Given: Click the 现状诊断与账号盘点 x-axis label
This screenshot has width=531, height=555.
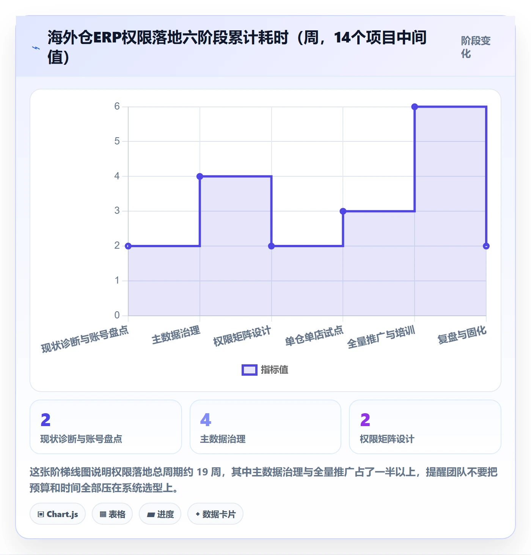Looking at the screenshot, I should pyautogui.click(x=85, y=339).
